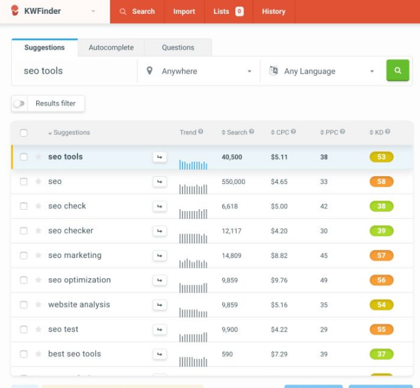Star the website analysis keyword

38,304
